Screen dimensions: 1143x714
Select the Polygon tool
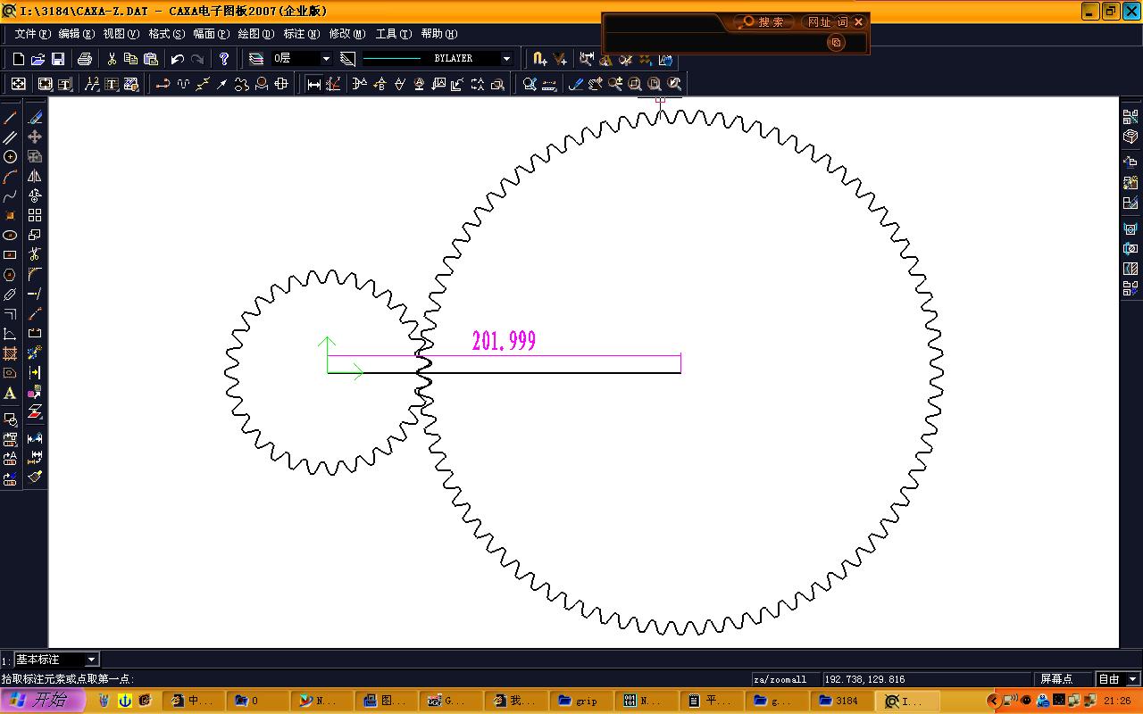(x=10, y=274)
